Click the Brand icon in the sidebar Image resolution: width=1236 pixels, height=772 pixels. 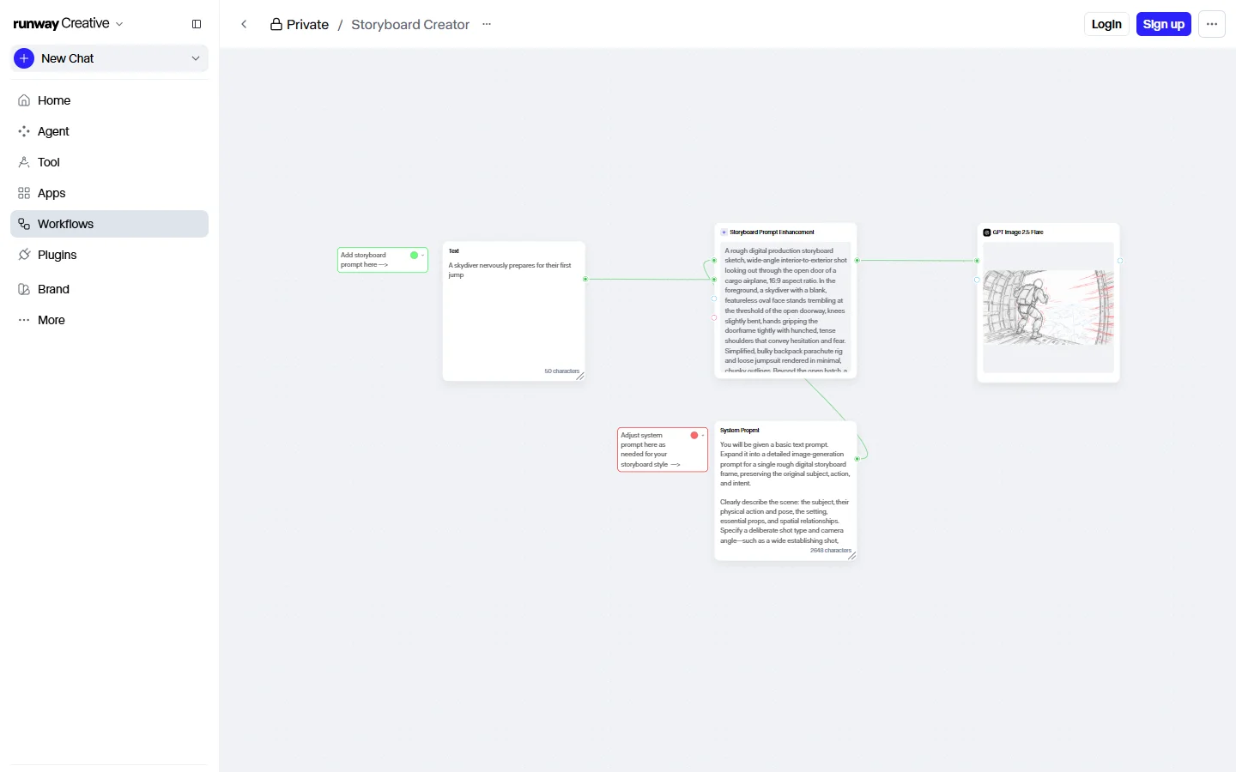click(x=24, y=289)
